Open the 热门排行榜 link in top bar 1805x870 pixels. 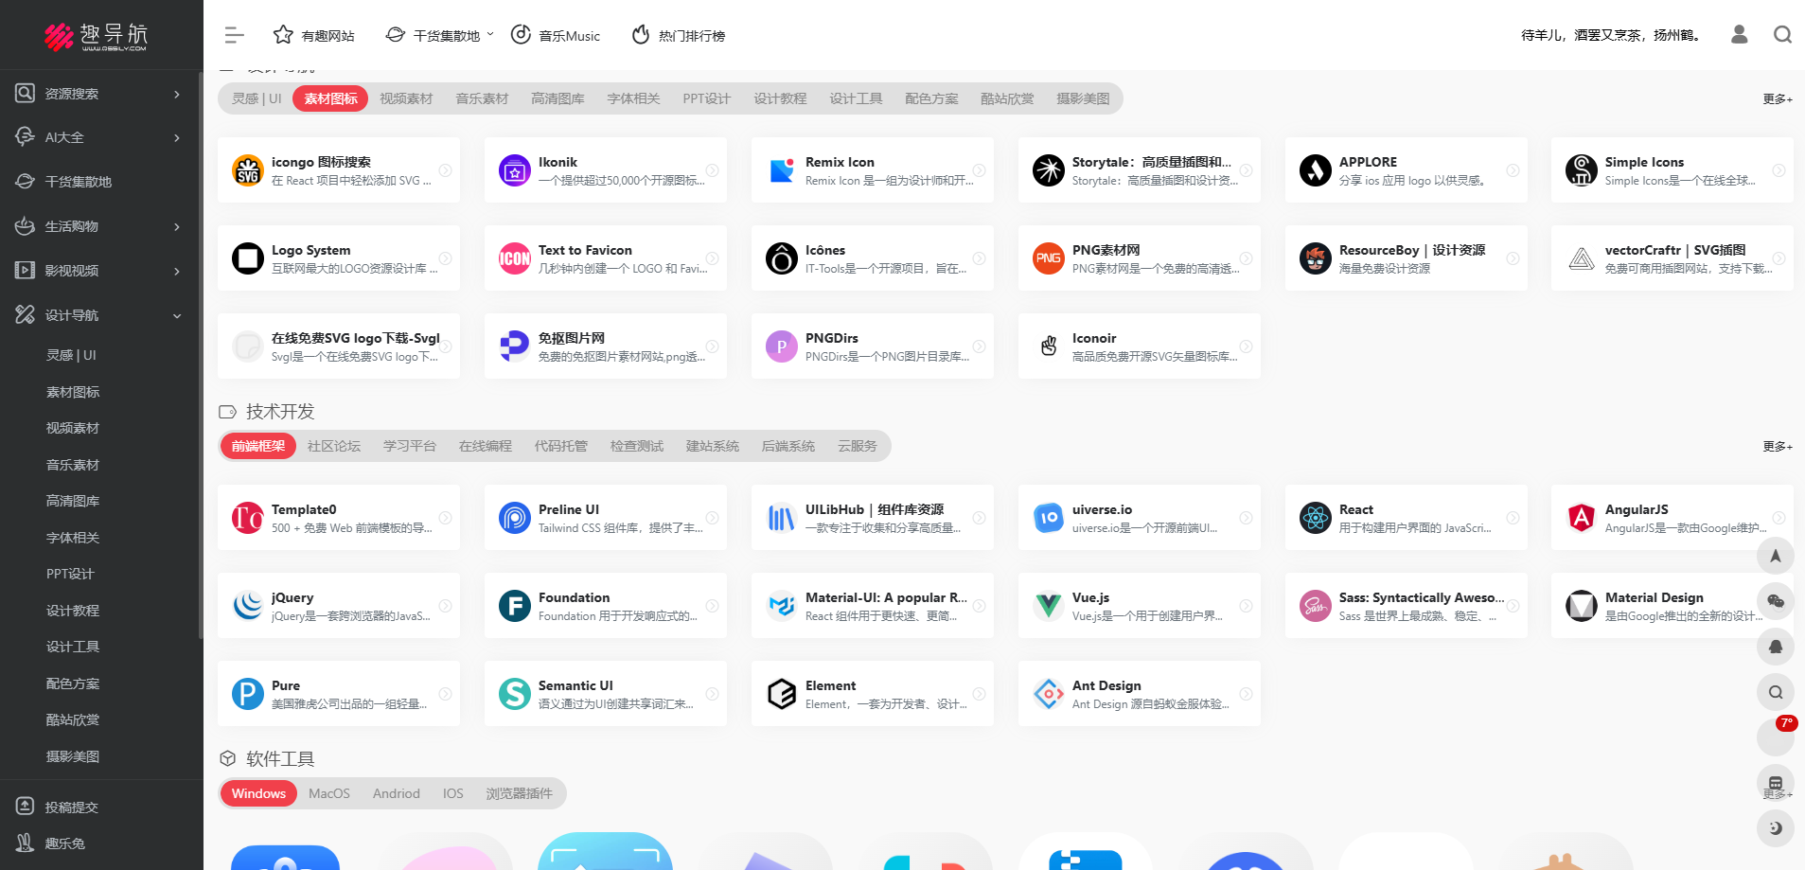pyautogui.click(x=679, y=36)
